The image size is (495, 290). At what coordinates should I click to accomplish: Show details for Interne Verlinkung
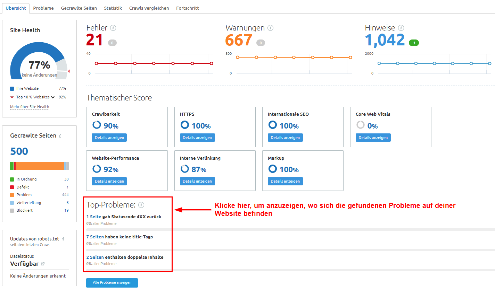point(197,181)
